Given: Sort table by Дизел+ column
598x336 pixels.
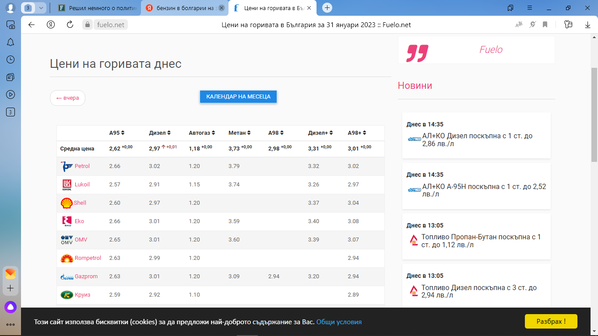Looking at the screenshot, I should click(x=320, y=133).
